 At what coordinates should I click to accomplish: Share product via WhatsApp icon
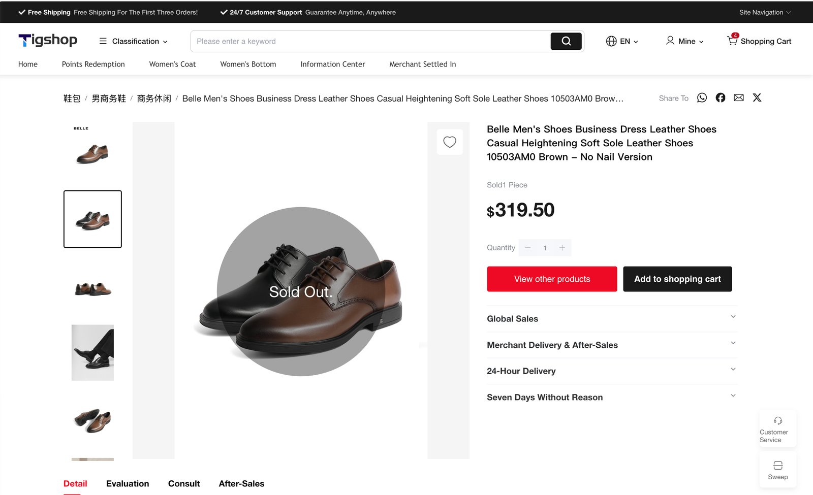point(702,98)
